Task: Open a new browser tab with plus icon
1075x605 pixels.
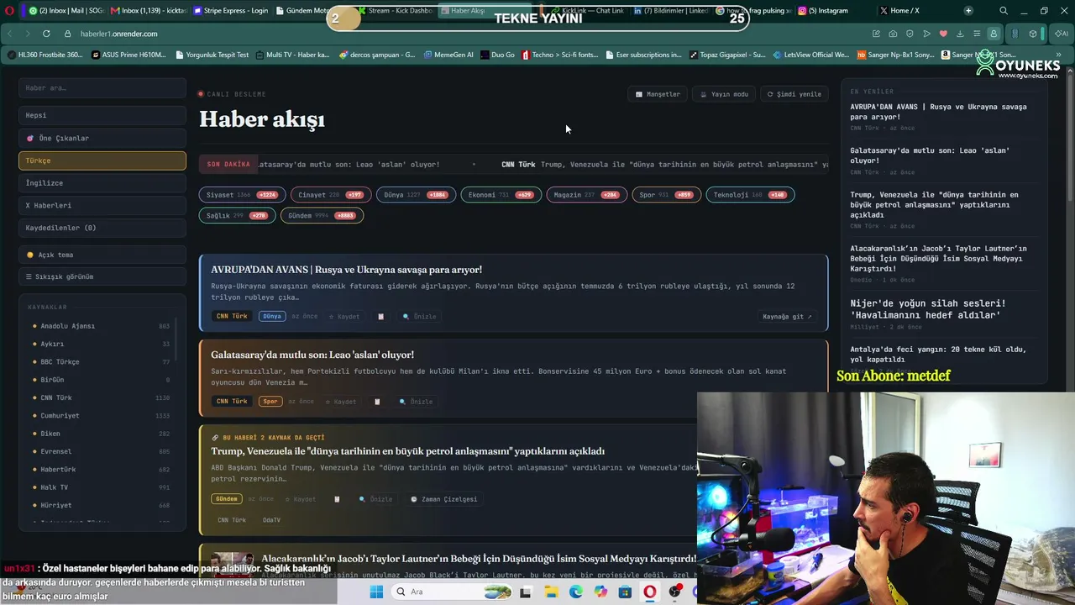Action: [x=968, y=11]
